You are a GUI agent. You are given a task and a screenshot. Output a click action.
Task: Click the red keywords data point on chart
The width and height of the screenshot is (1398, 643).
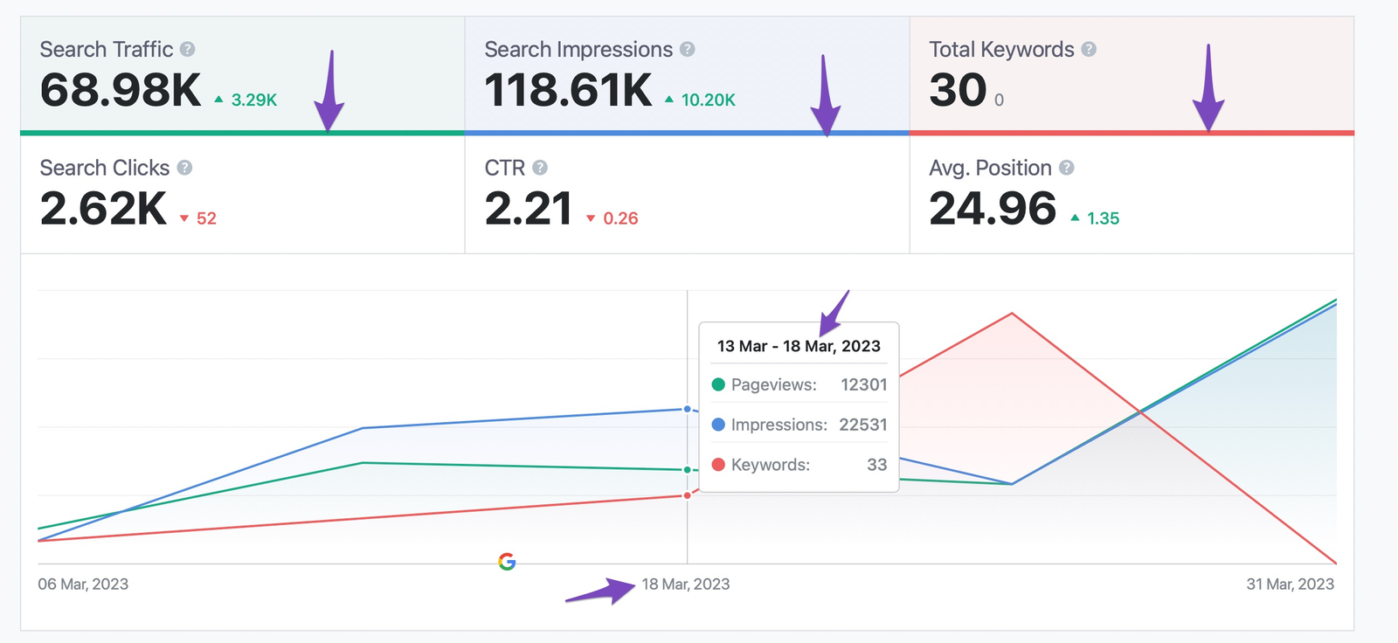point(688,495)
